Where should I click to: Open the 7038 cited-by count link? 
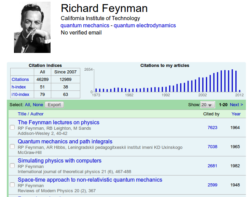pos(212,146)
